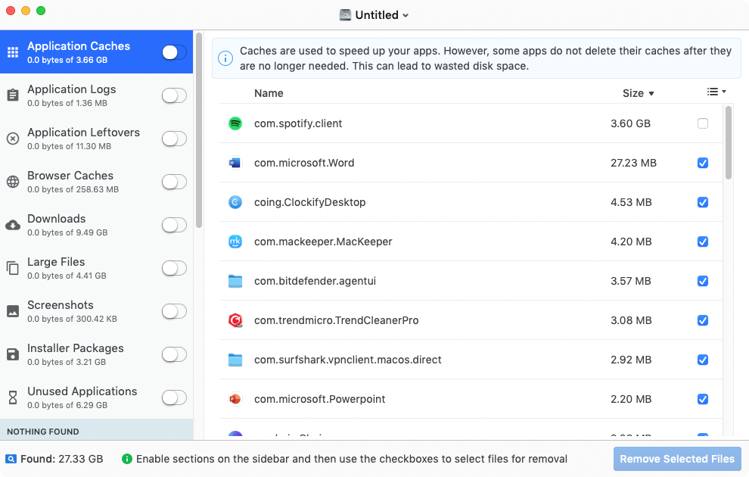Image resolution: width=749 pixels, height=477 pixels.
Task: Click the Installer Packages disk icon
Action: point(13,354)
